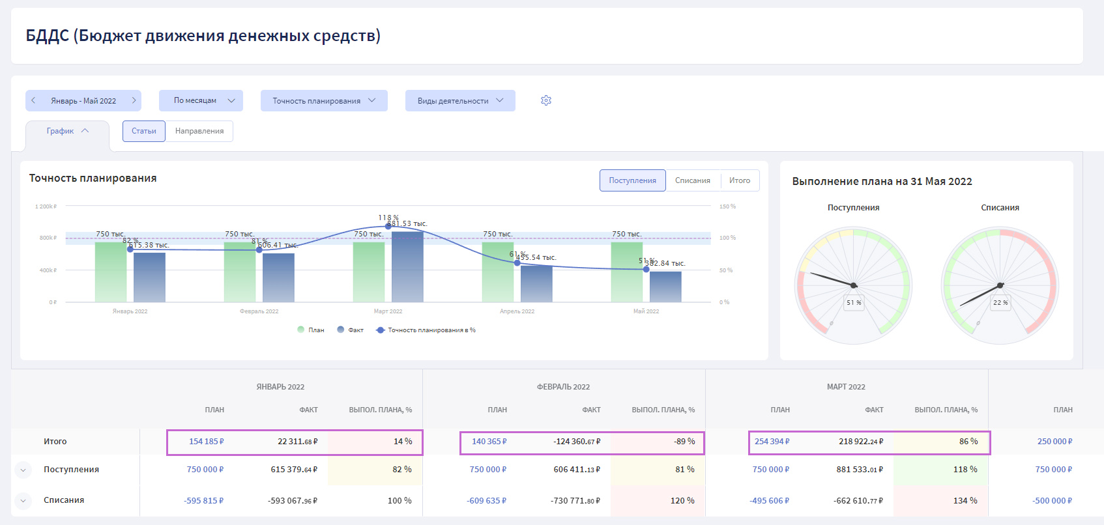Open Поступления January plan 750 000 ₽
This screenshot has height=525, width=1104.
[x=205, y=470]
